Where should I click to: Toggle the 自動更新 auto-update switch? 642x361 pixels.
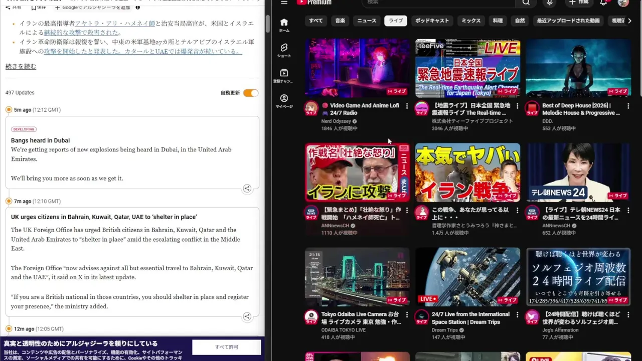click(x=250, y=93)
